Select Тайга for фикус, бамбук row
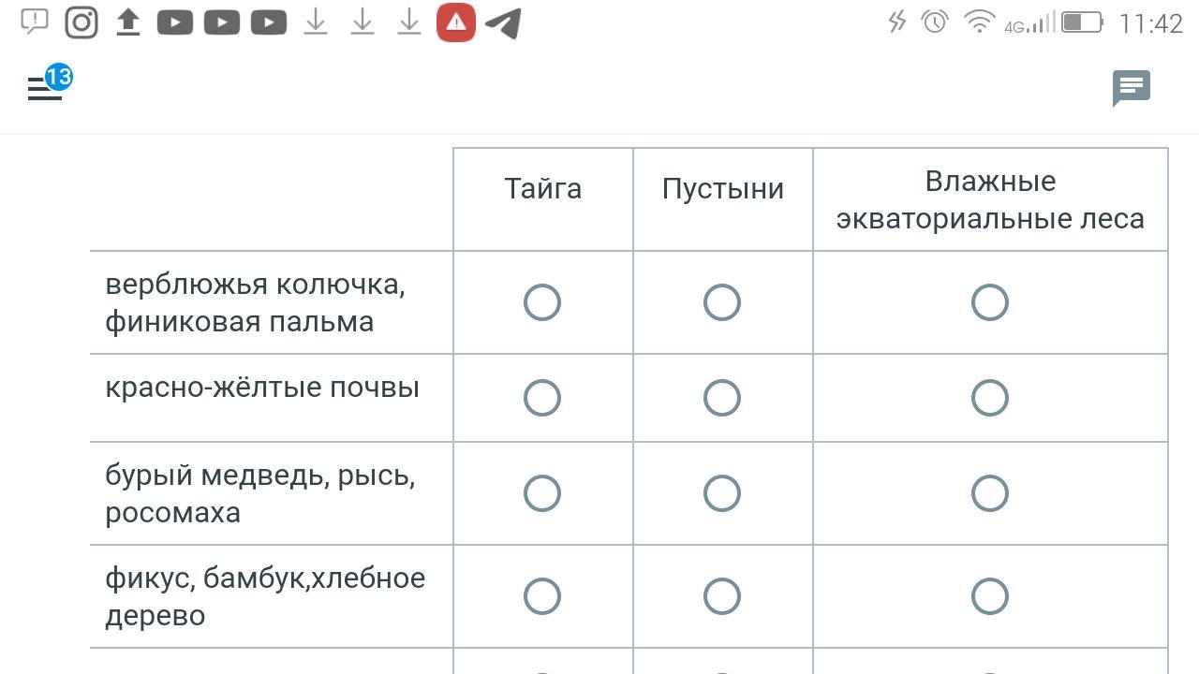The height and width of the screenshot is (674, 1199). click(x=542, y=596)
